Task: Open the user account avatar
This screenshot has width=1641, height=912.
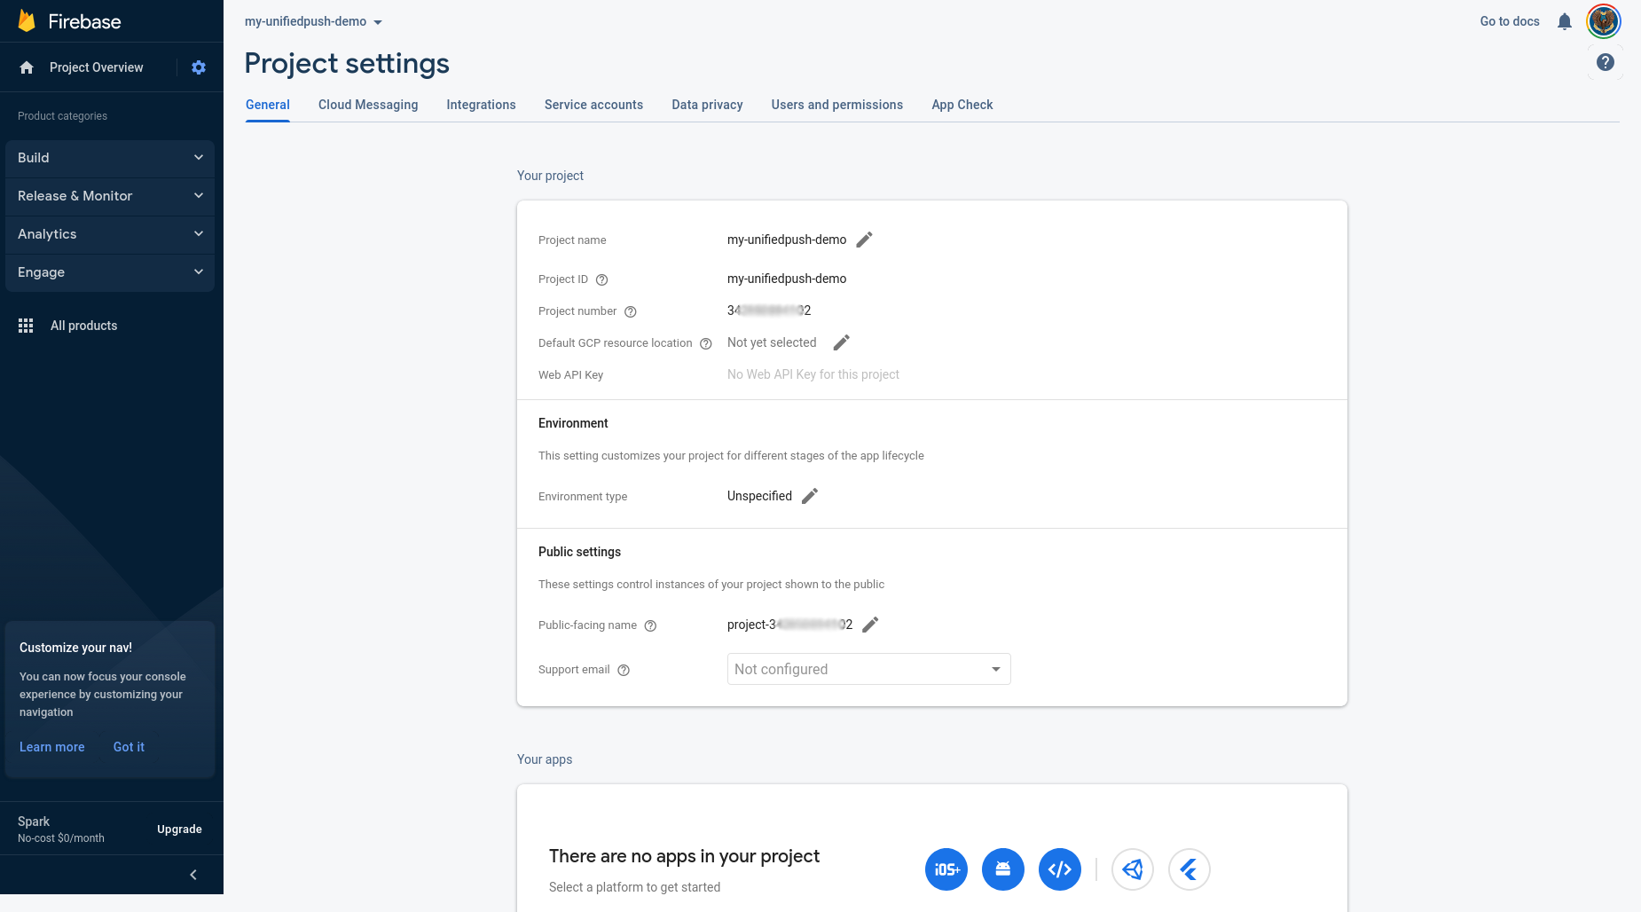Action: [1604, 21]
